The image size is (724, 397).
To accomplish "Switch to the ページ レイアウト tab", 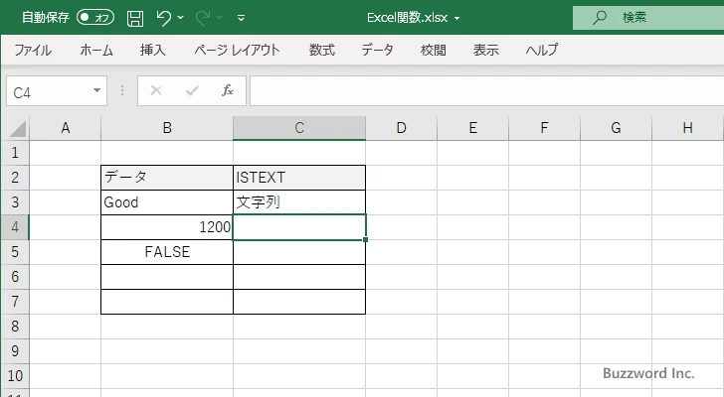I will [237, 50].
